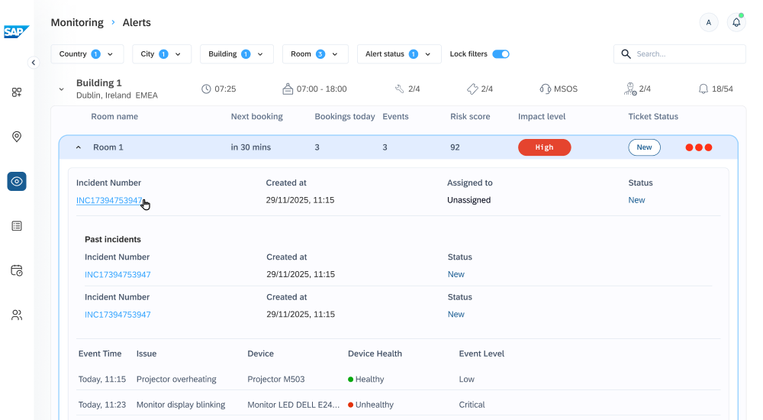The image size is (763, 420).
Task: Click the opening hours icon beside 07:00 - 18:00
Action: coord(288,89)
